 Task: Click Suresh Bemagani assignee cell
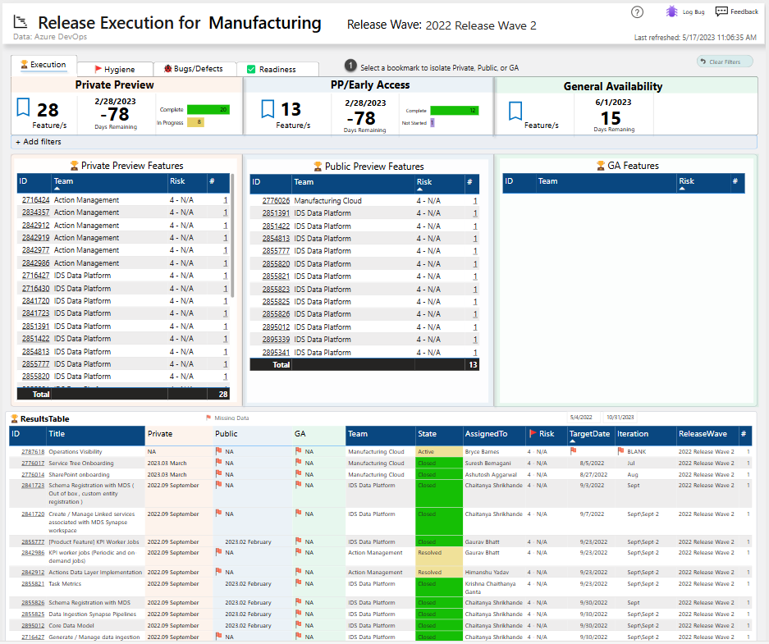[x=488, y=464]
